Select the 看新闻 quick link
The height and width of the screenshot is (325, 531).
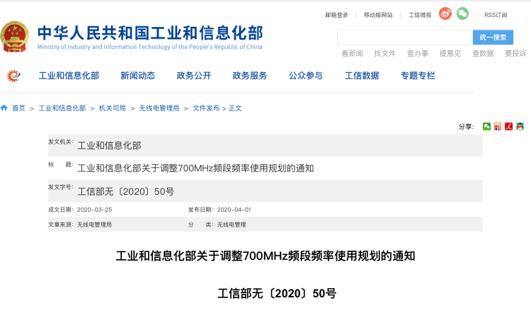pos(352,54)
